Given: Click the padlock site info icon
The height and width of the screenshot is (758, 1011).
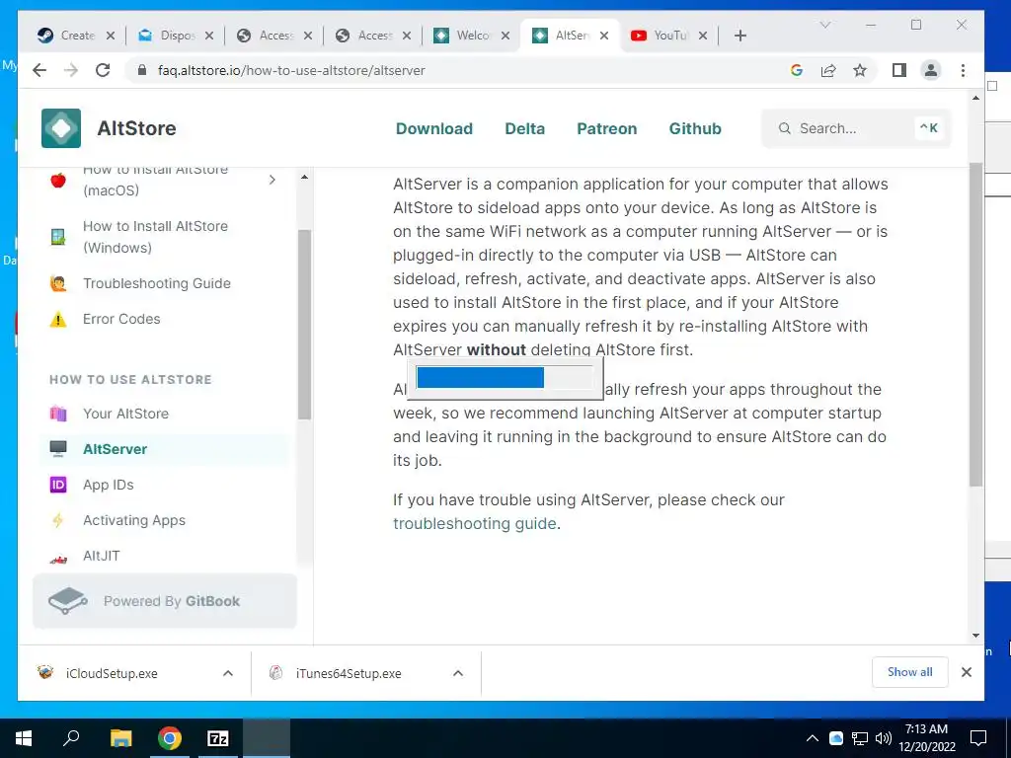Looking at the screenshot, I should click(142, 70).
